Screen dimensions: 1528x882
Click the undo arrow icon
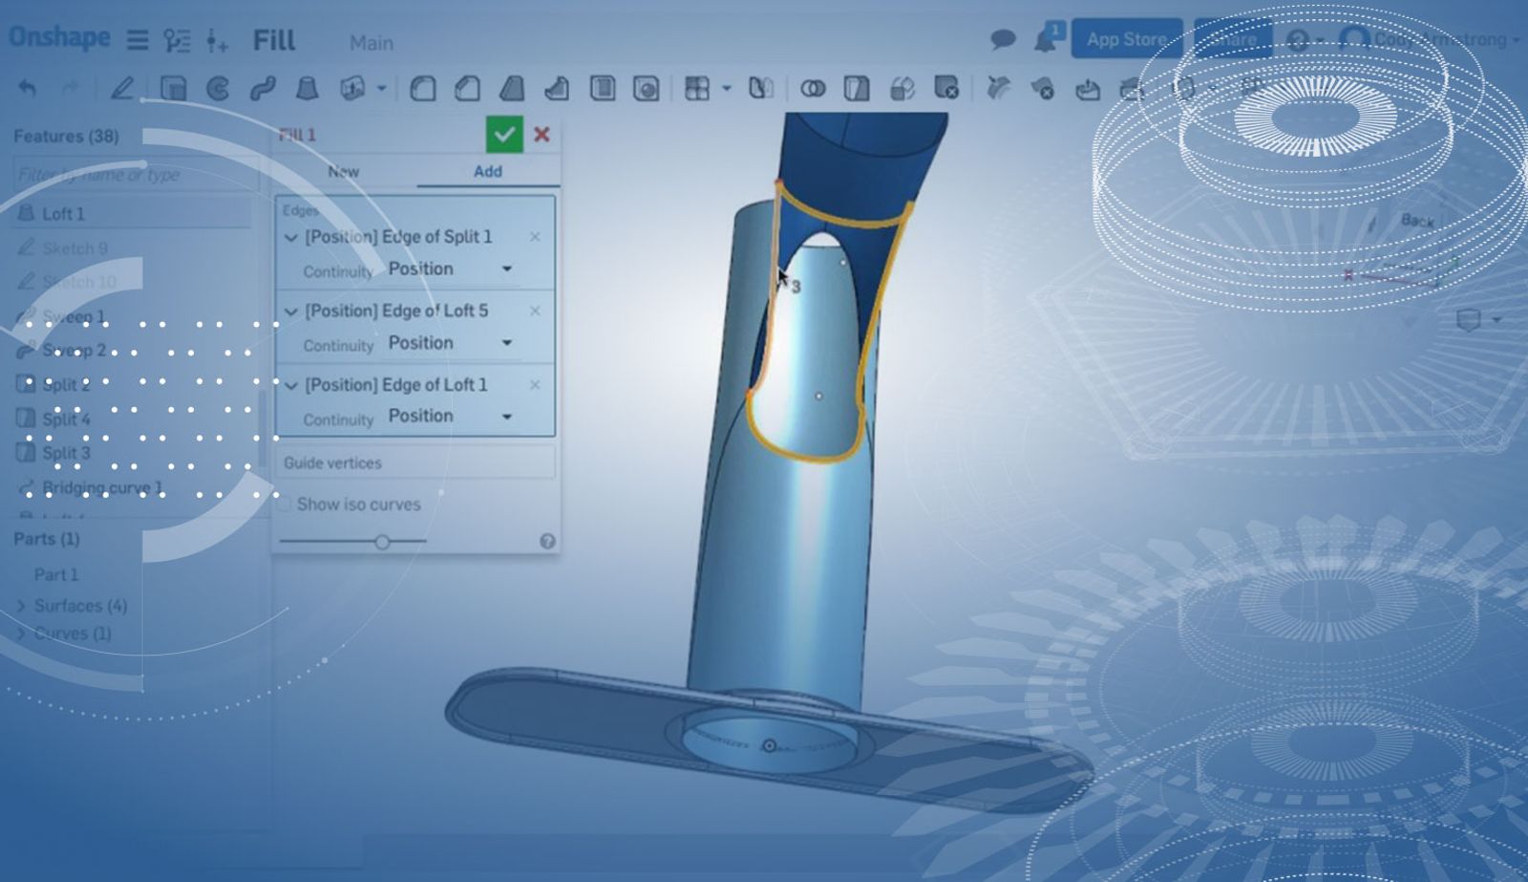pyautogui.click(x=28, y=89)
